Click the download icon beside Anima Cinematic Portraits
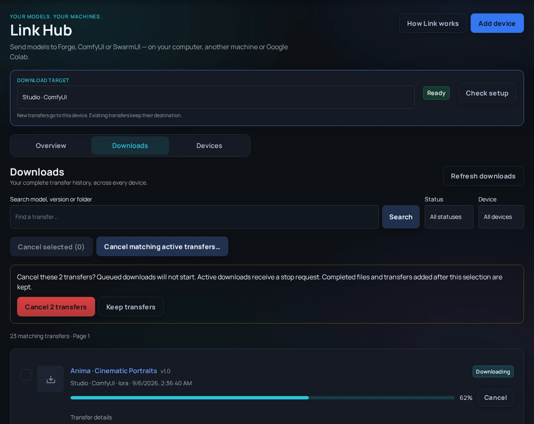The height and width of the screenshot is (424, 534). (x=50, y=379)
